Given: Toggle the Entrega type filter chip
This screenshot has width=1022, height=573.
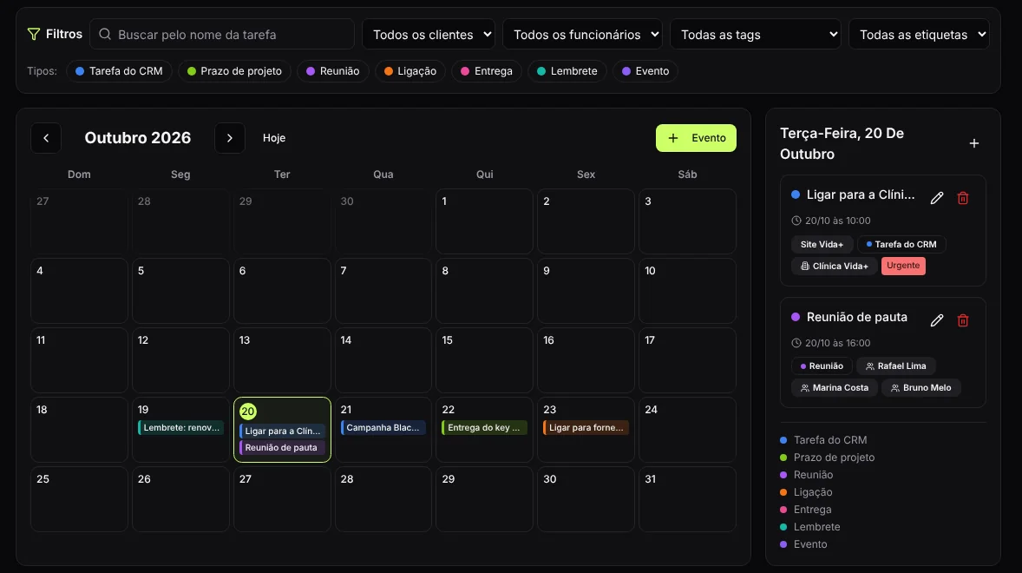Looking at the screenshot, I should [487, 71].
